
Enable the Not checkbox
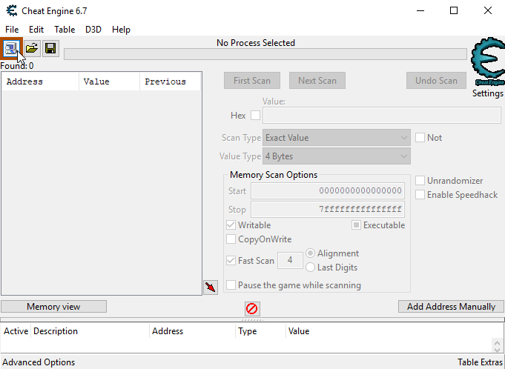(420, 137)
